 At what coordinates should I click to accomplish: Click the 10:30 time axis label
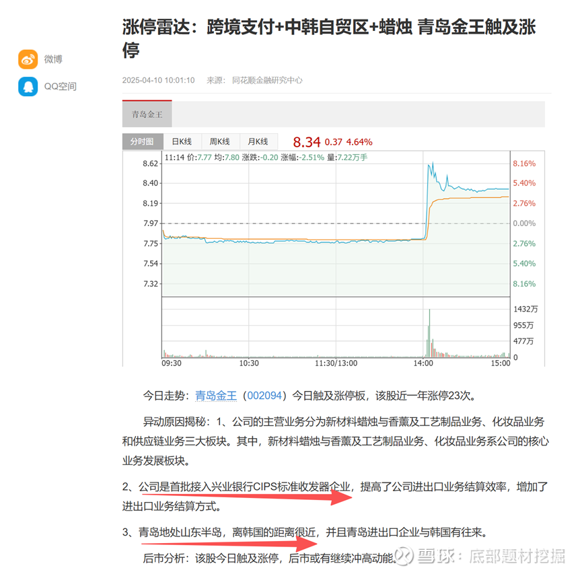249,363
